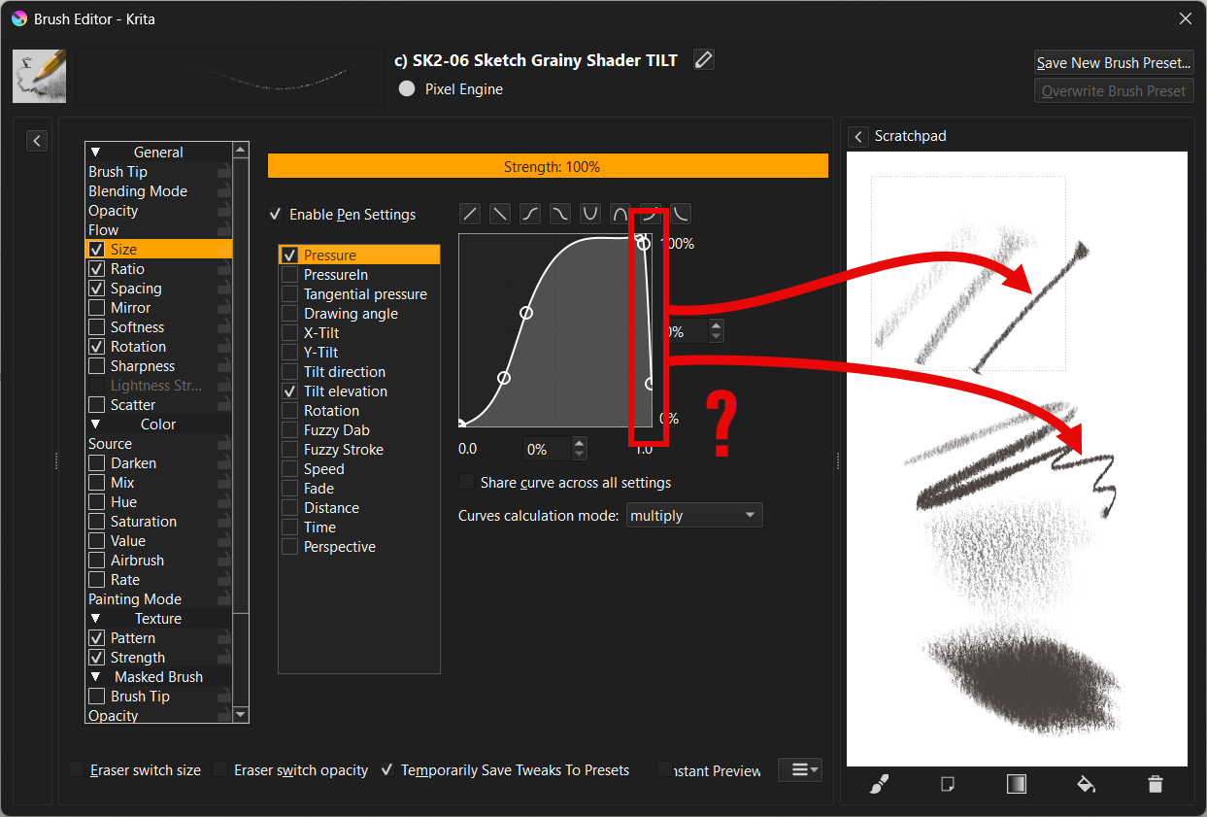Uncheck the Tilt elevation sensor

pos(289,391)
